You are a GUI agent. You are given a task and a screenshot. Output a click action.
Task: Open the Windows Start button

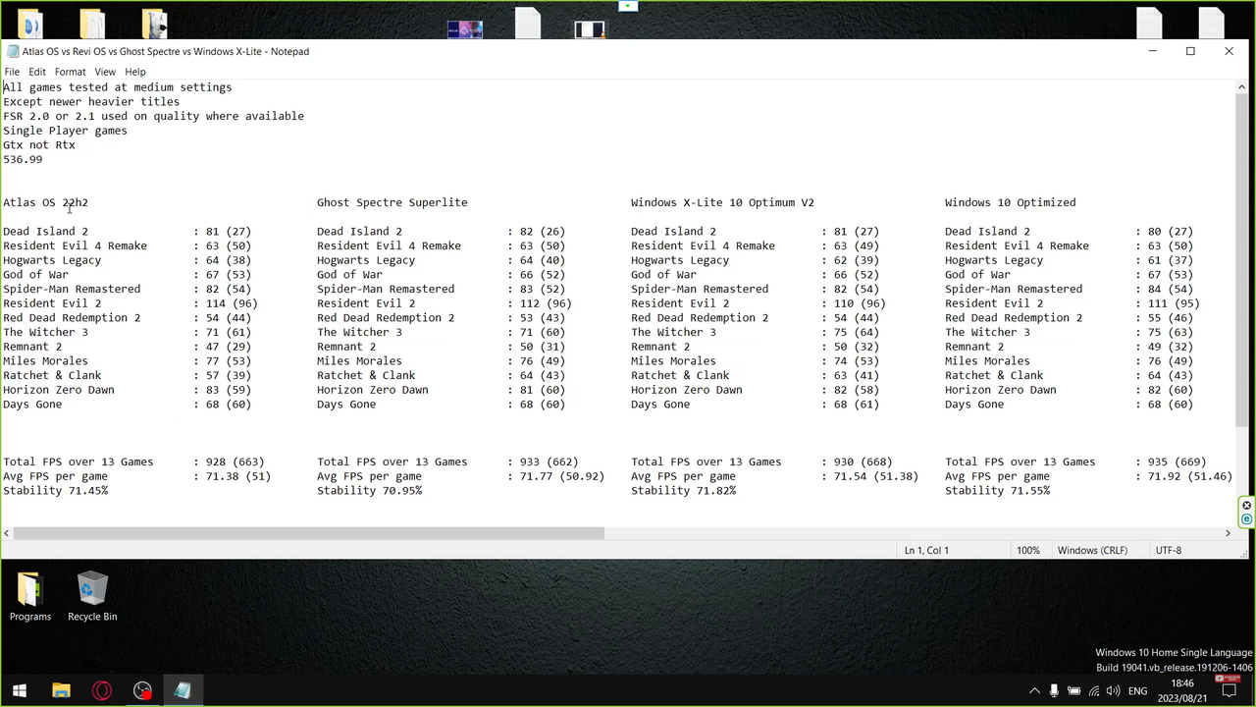click(20, 690)
